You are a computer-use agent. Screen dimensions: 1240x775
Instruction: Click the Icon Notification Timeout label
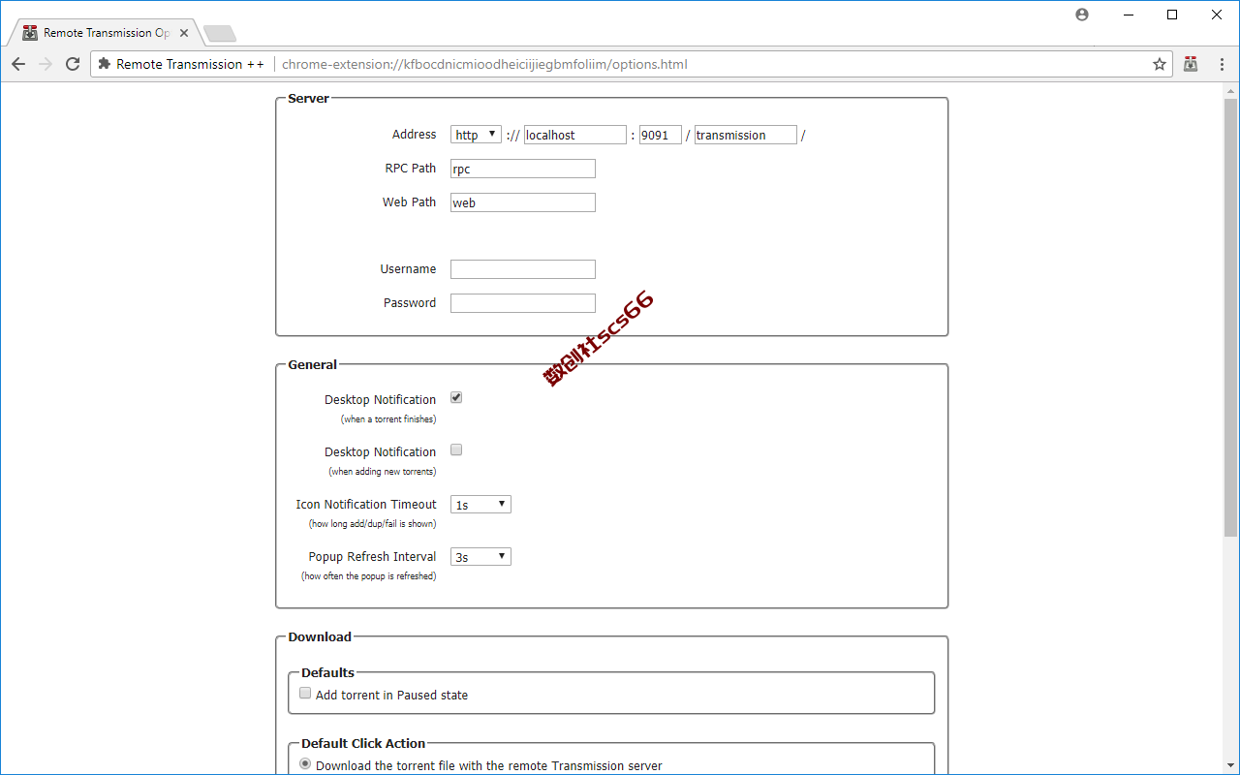pyautogui.click(x=366, y=505)
